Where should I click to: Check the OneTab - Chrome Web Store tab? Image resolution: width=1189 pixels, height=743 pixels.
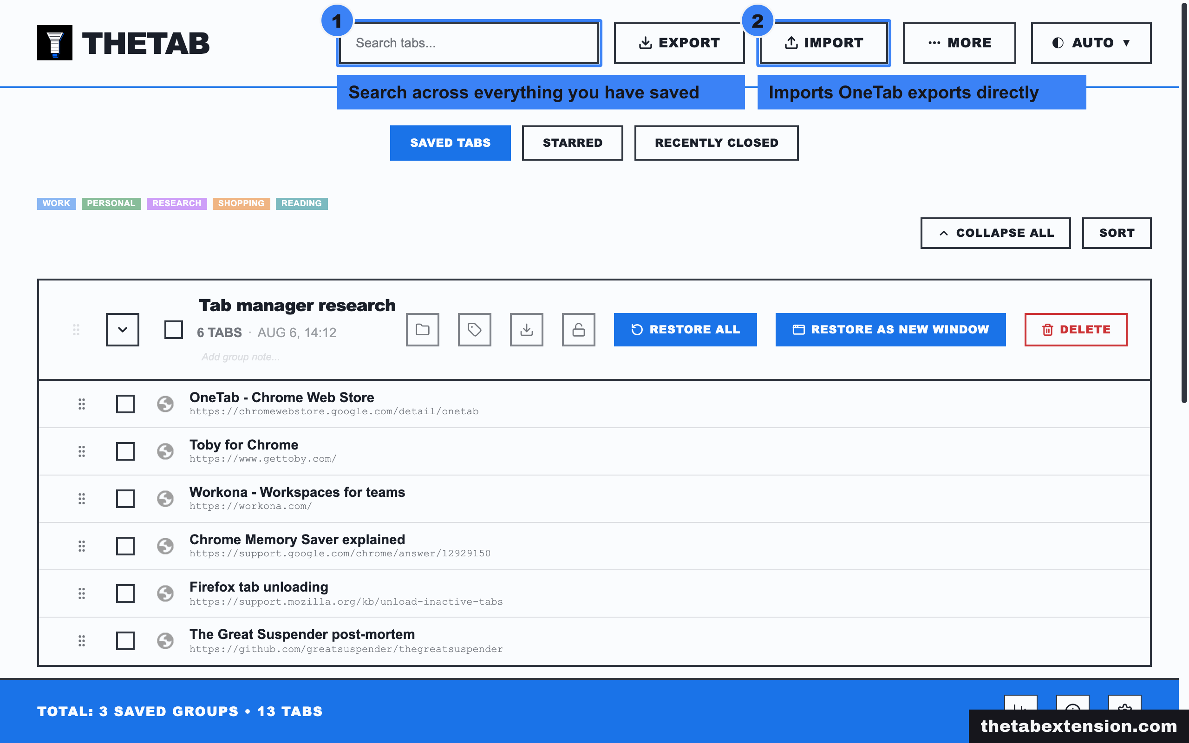[x=125, y=404]
